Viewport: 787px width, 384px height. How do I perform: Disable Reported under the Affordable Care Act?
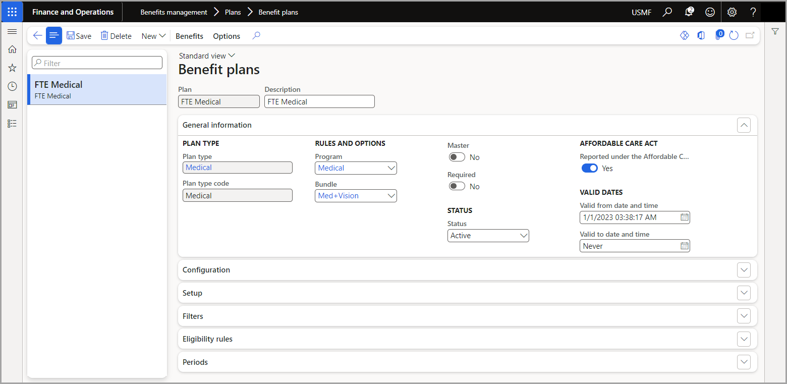tap(589, 168)
